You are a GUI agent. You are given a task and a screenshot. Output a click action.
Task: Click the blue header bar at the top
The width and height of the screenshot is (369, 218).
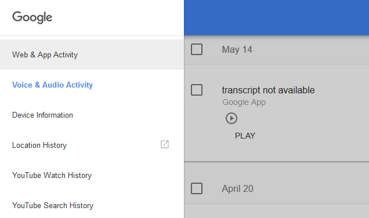[x=277, y=17]
